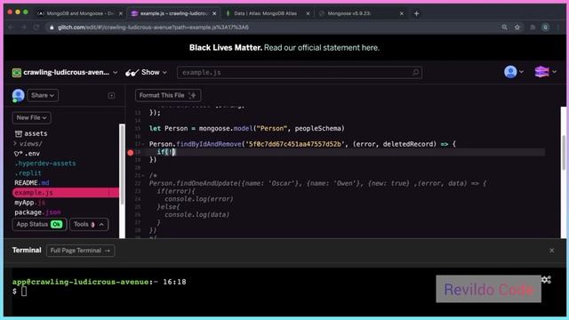Click the project icon beside project name
The width and height of the screenshot is (569, 320).
pos(17,73)
